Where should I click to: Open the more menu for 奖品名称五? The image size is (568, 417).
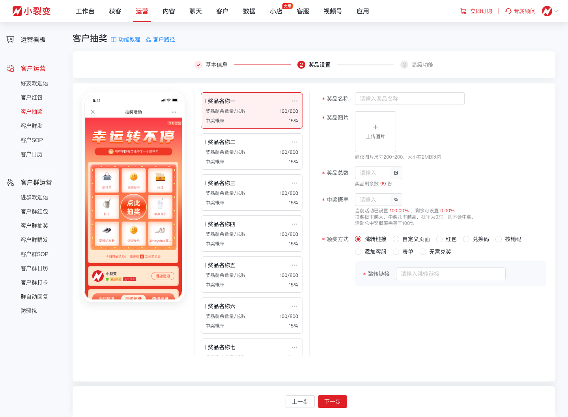tap(294, 265)
